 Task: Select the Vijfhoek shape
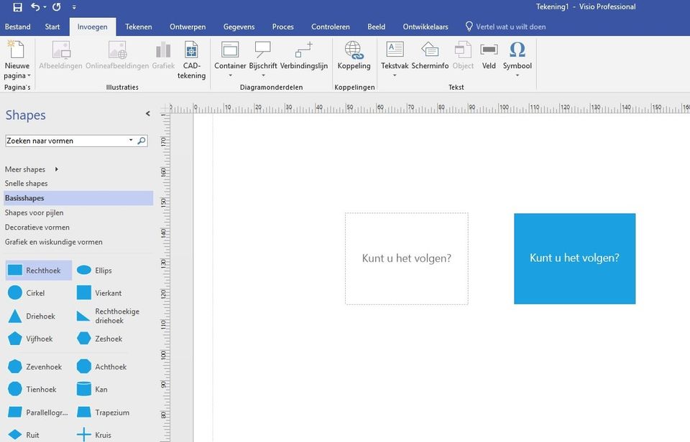(38, 339)
